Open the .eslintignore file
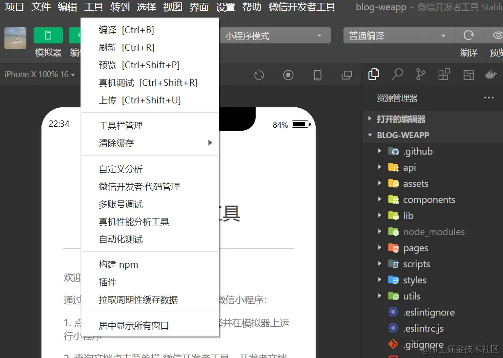 (433, 312)
